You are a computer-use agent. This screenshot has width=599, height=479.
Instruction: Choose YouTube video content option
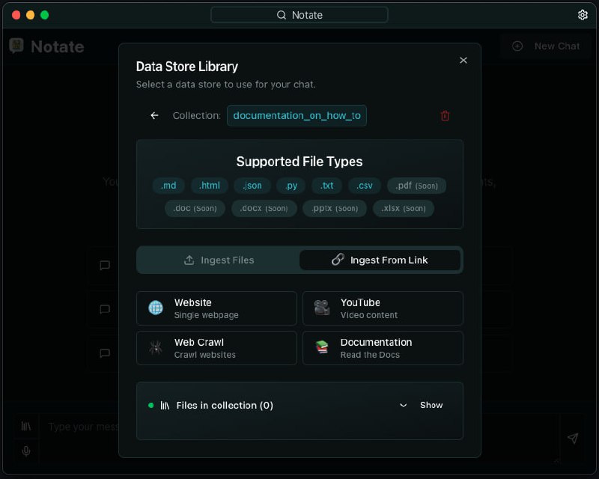(x=383, y=308)
